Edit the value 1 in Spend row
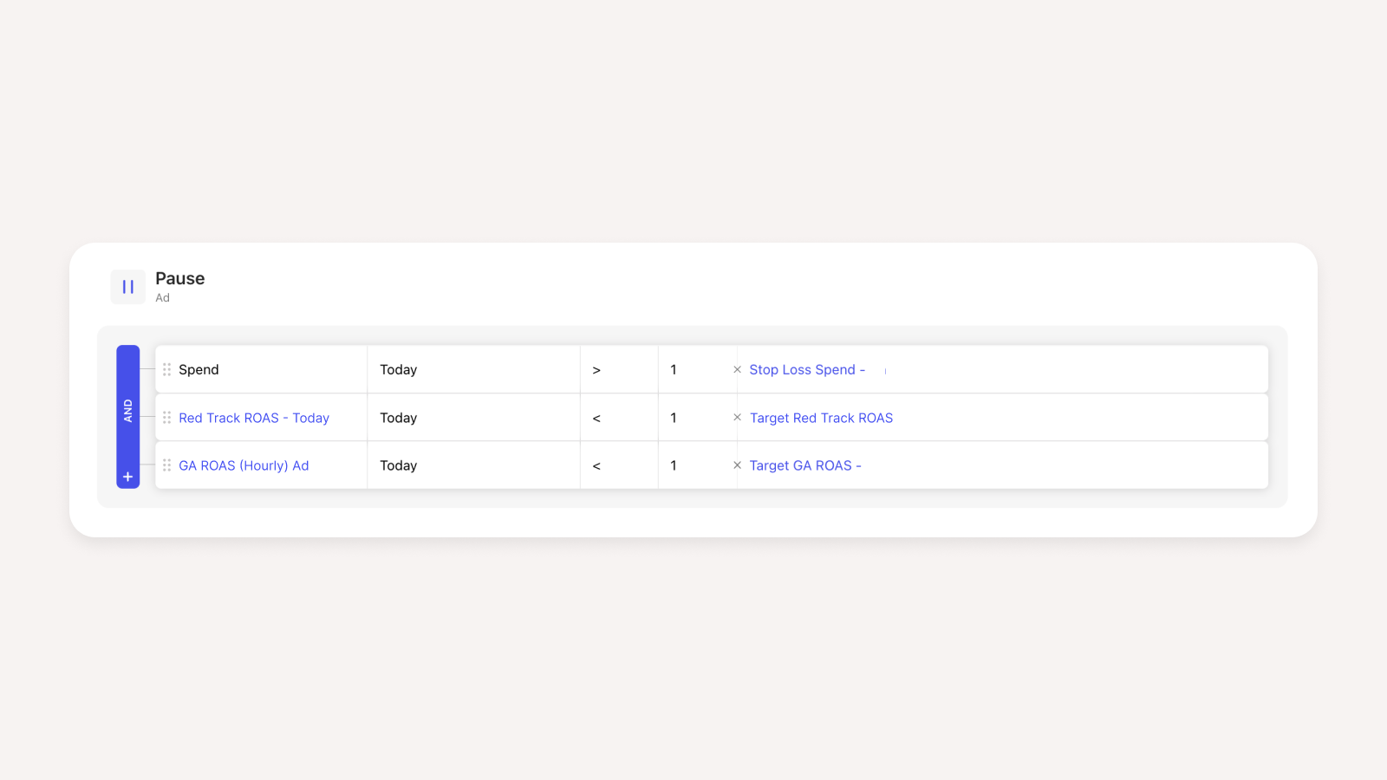 (697, 369)
